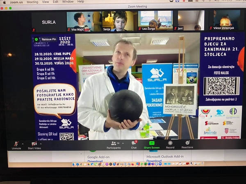Open Microsoft Teams from the Dock
Image resolution: width=246 pixels, height=184 pixels.
(153, 164)
